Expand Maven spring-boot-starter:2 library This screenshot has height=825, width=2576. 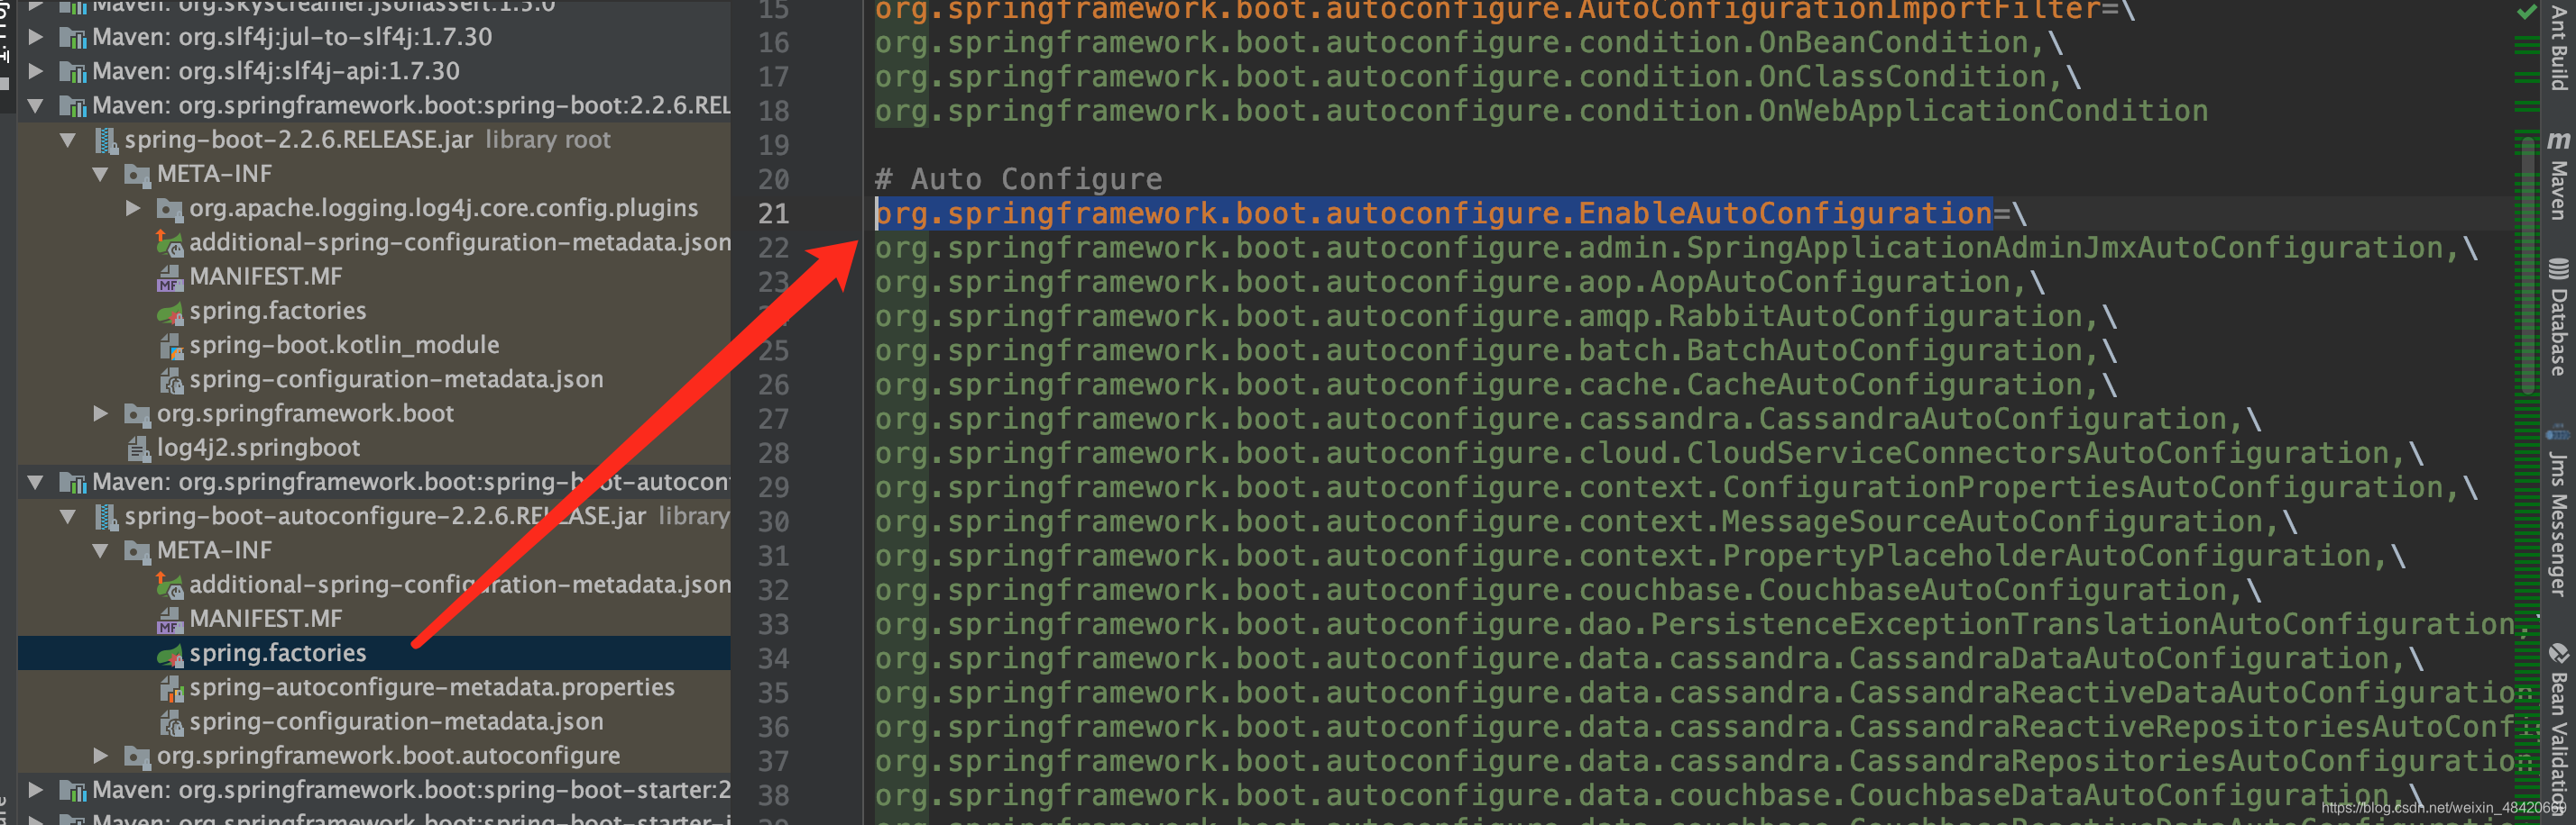click(37, 790)
